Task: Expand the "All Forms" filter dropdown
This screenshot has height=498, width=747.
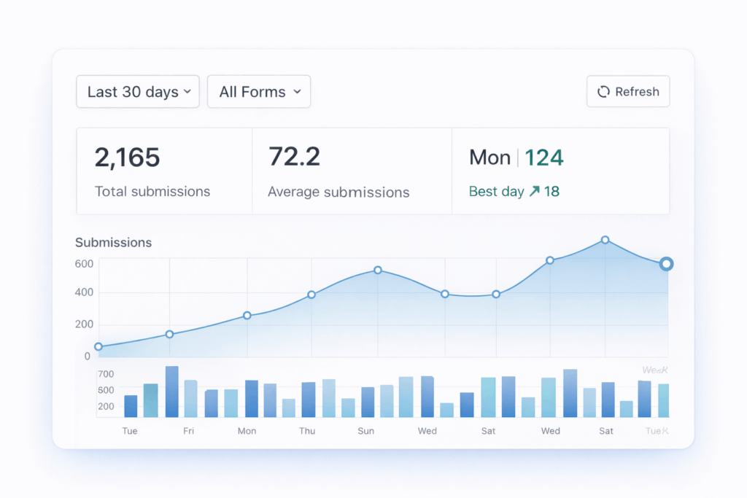Action: coord(259,92)
